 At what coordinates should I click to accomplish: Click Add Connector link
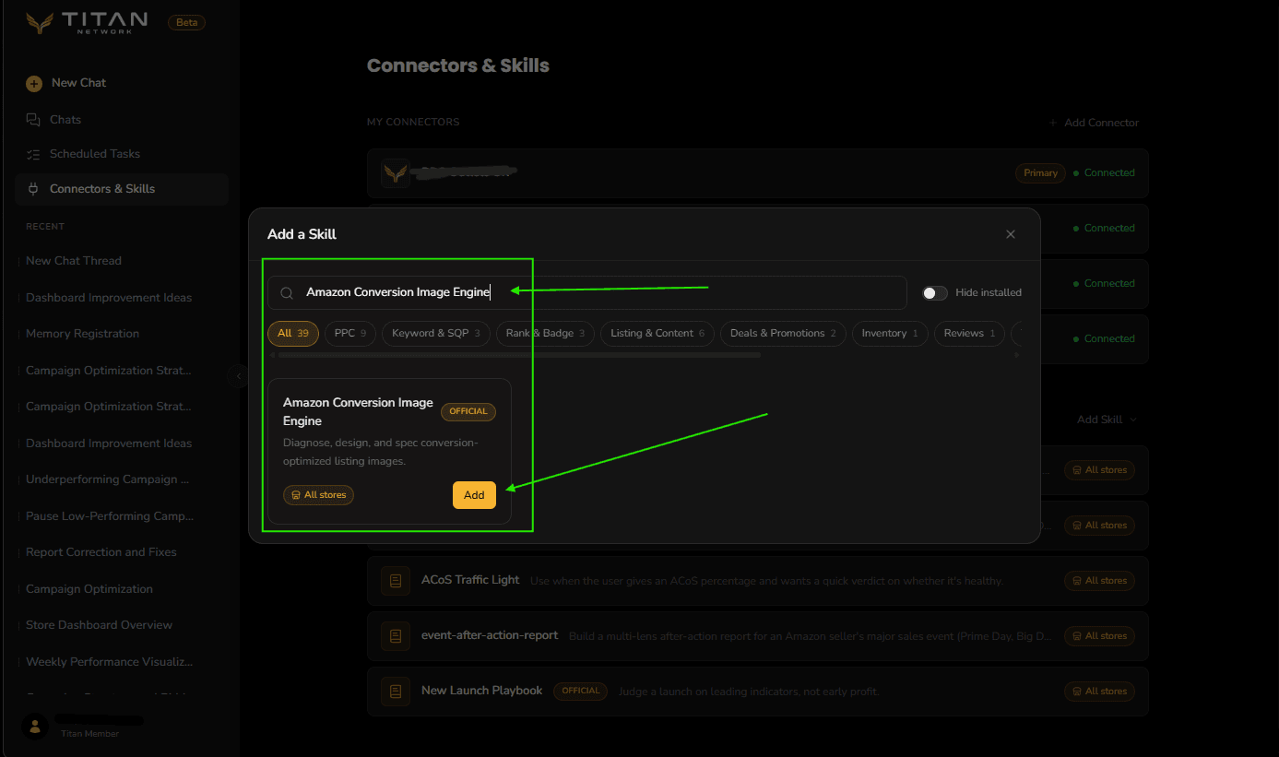coord(1094,123)
